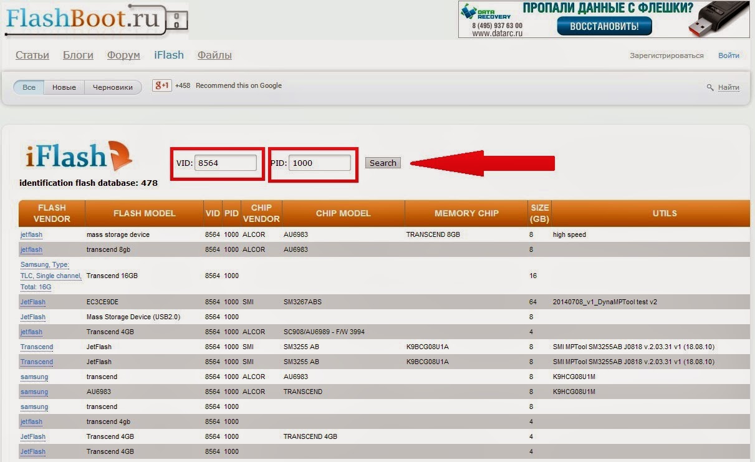Click the iFlash logo
The width and height of the screenshot is (755, 462).
pos(79,156)
